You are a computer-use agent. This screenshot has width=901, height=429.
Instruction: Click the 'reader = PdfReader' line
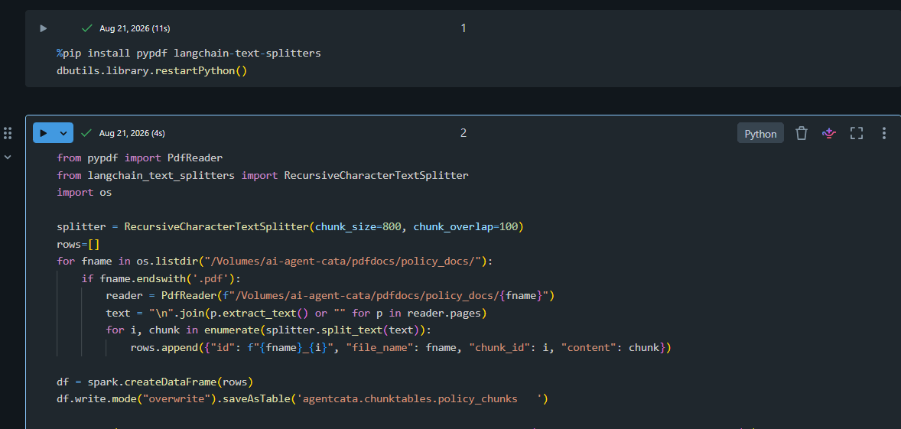click(330, 297)
